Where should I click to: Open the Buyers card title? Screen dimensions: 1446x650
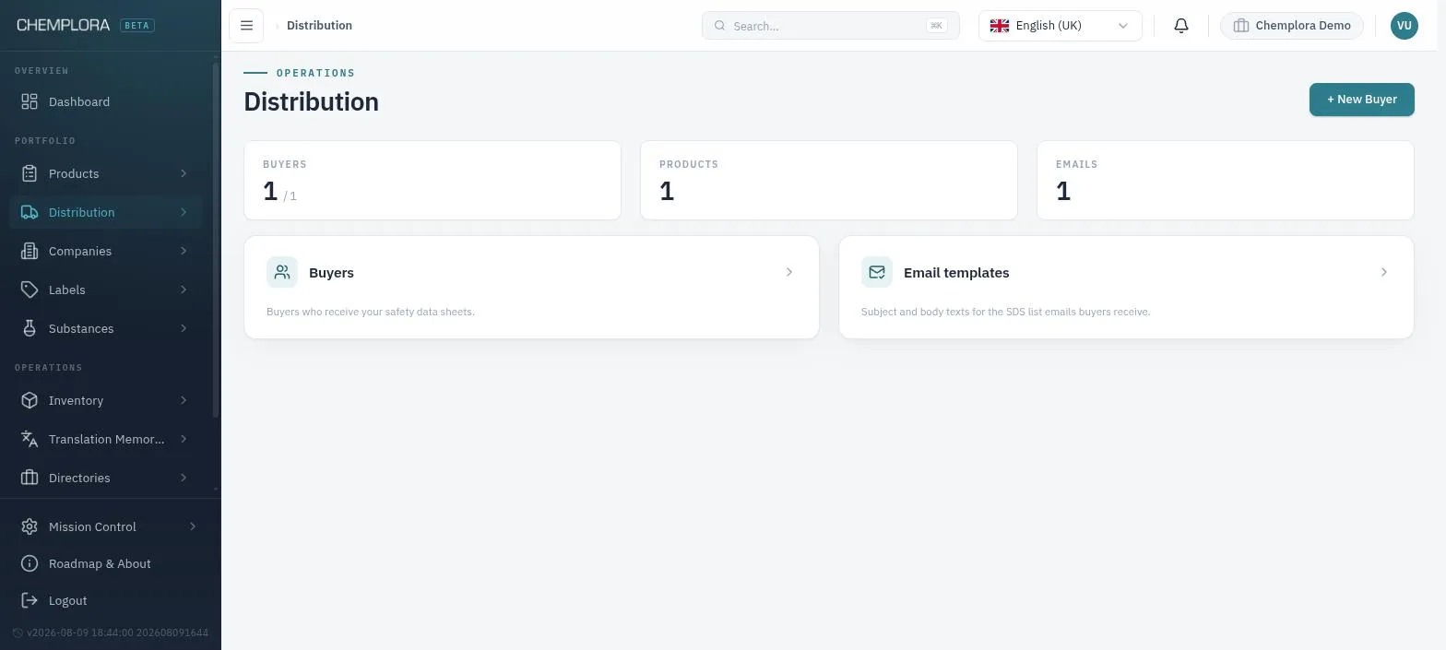click(x=331, y=273)
